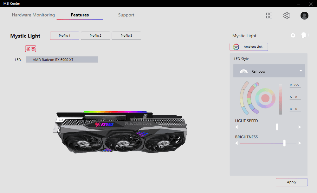Viewport: 317px width, 193px height.
Task: Toggle the Ambient Link button
Action: (x=249, y=47)
